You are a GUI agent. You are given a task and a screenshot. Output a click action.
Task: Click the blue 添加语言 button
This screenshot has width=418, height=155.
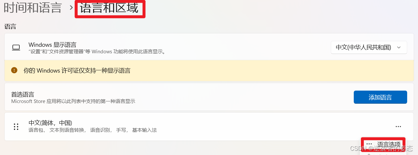pyautogui.click(x=380, y=97)
